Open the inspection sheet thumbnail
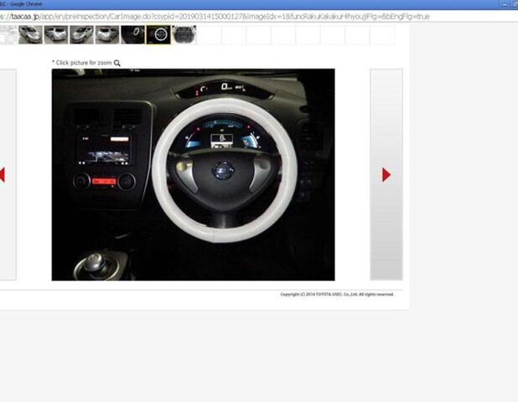The image size is (518, 402). pyautogui.click(x=8, y=34)
